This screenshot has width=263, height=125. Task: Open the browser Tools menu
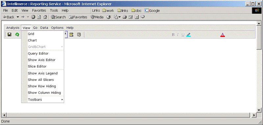click(54, 10)
